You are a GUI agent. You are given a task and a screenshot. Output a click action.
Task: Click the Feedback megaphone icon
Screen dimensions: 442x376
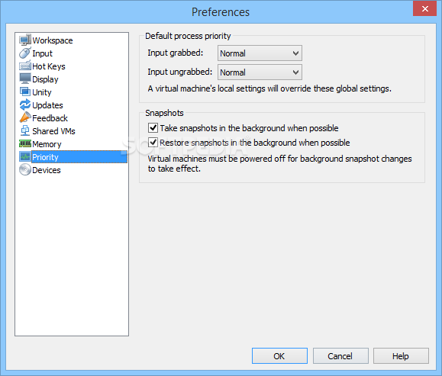[25, 117]
